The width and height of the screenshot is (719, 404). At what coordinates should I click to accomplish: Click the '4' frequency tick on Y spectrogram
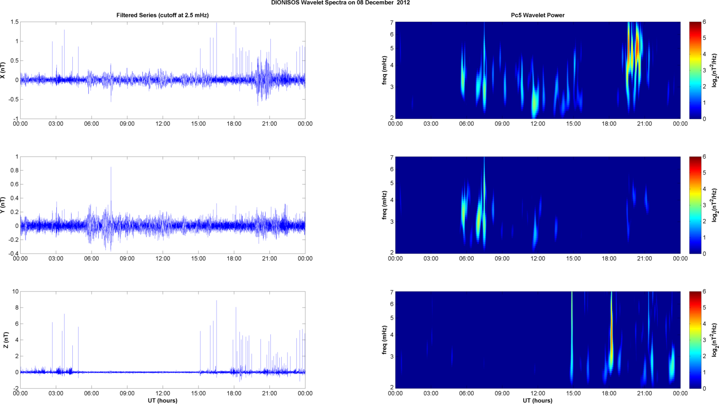392,200
